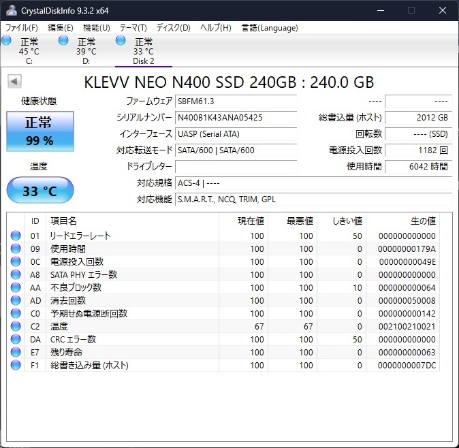Click status orb of attribute E7 row
This screenshot has width=459, height=448.
16,352
